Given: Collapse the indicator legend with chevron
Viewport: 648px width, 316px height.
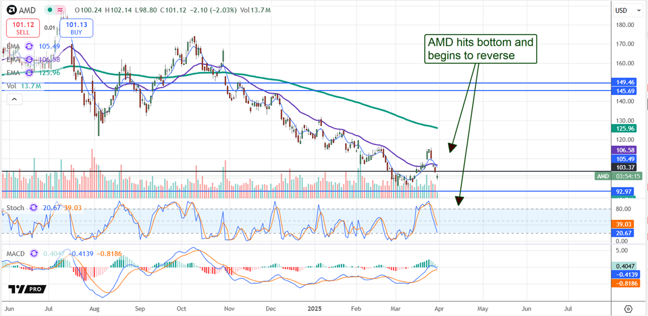Looking at the screenshot, I should 13,99.
